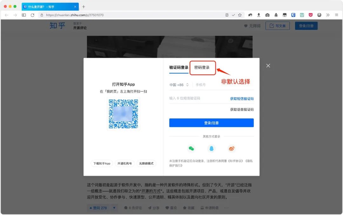The height and width of the screenshot is (215, 343).
Task: Click the green floppy disk save extension
Action: click(x=302, y=15)
